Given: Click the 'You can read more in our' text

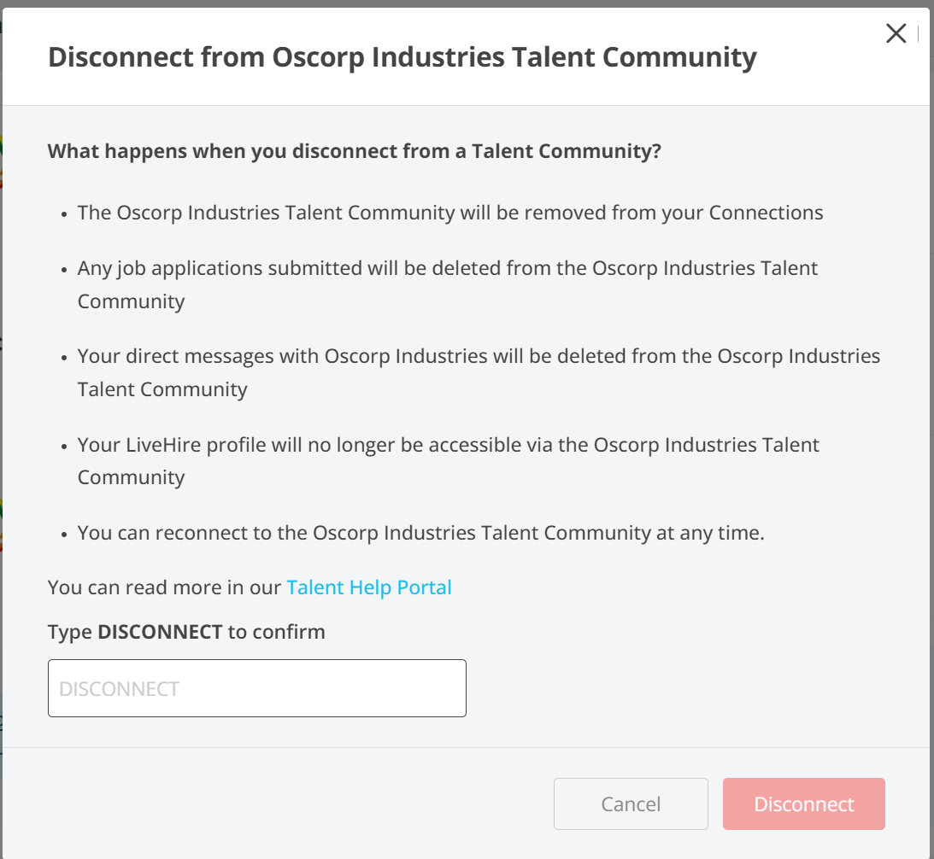Looking at the screenshot, I should (164, 587).
